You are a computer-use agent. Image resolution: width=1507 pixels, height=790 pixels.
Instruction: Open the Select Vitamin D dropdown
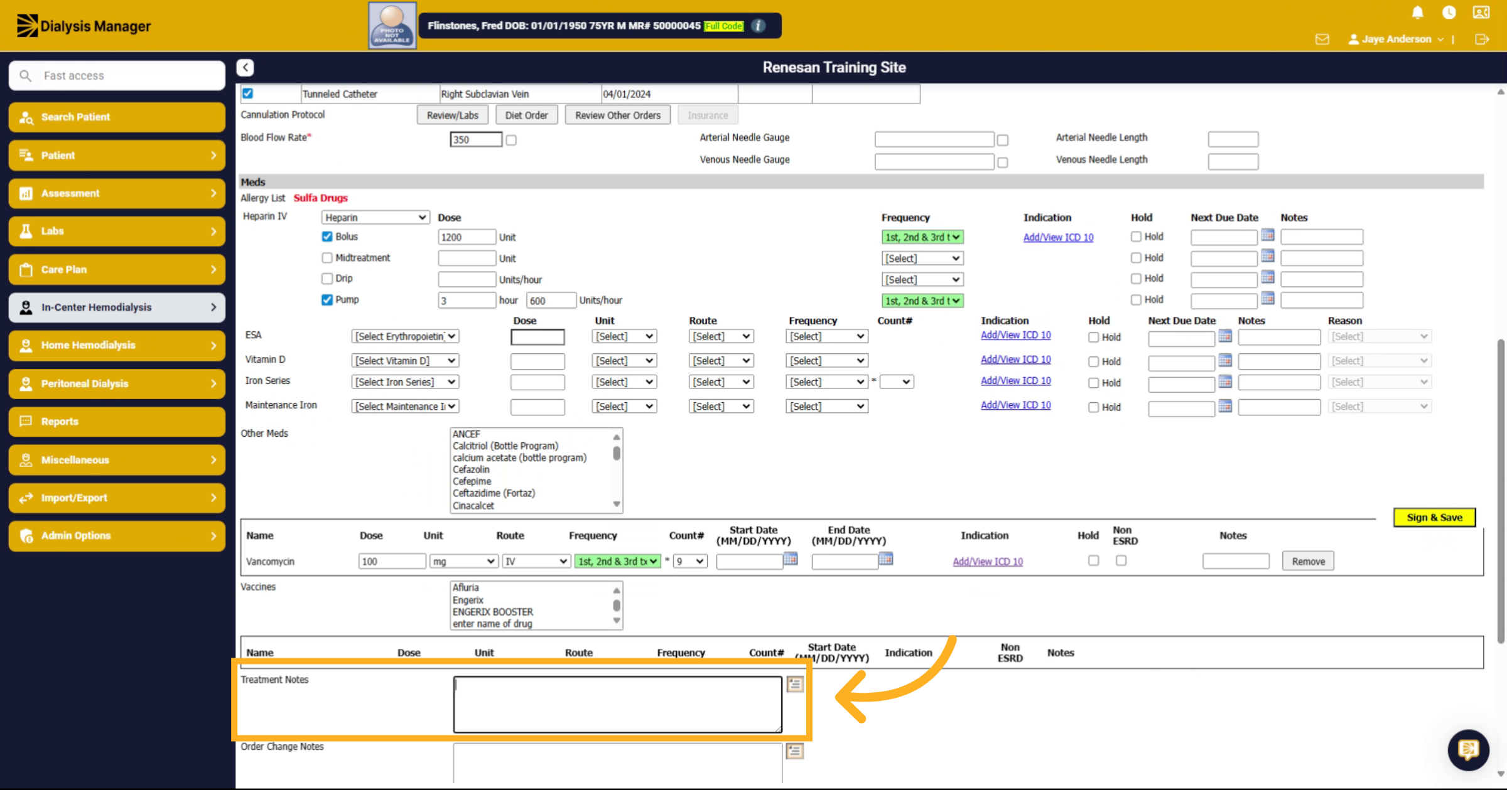click(405, 361)
